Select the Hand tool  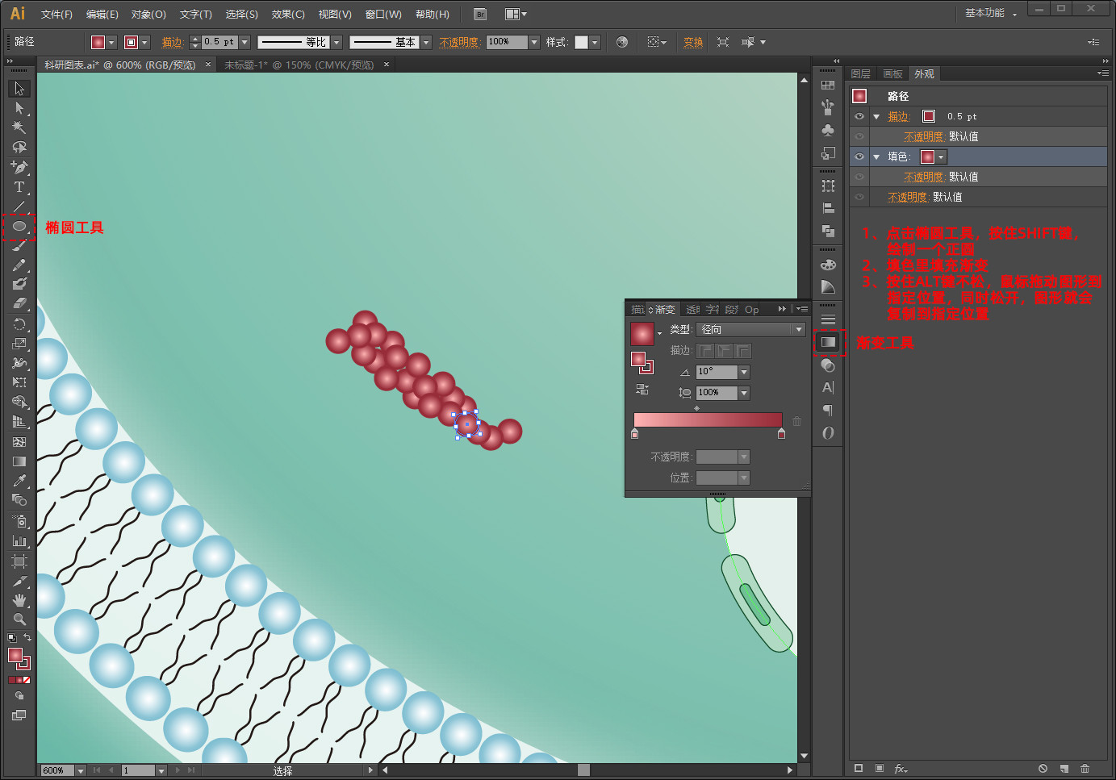19,600
